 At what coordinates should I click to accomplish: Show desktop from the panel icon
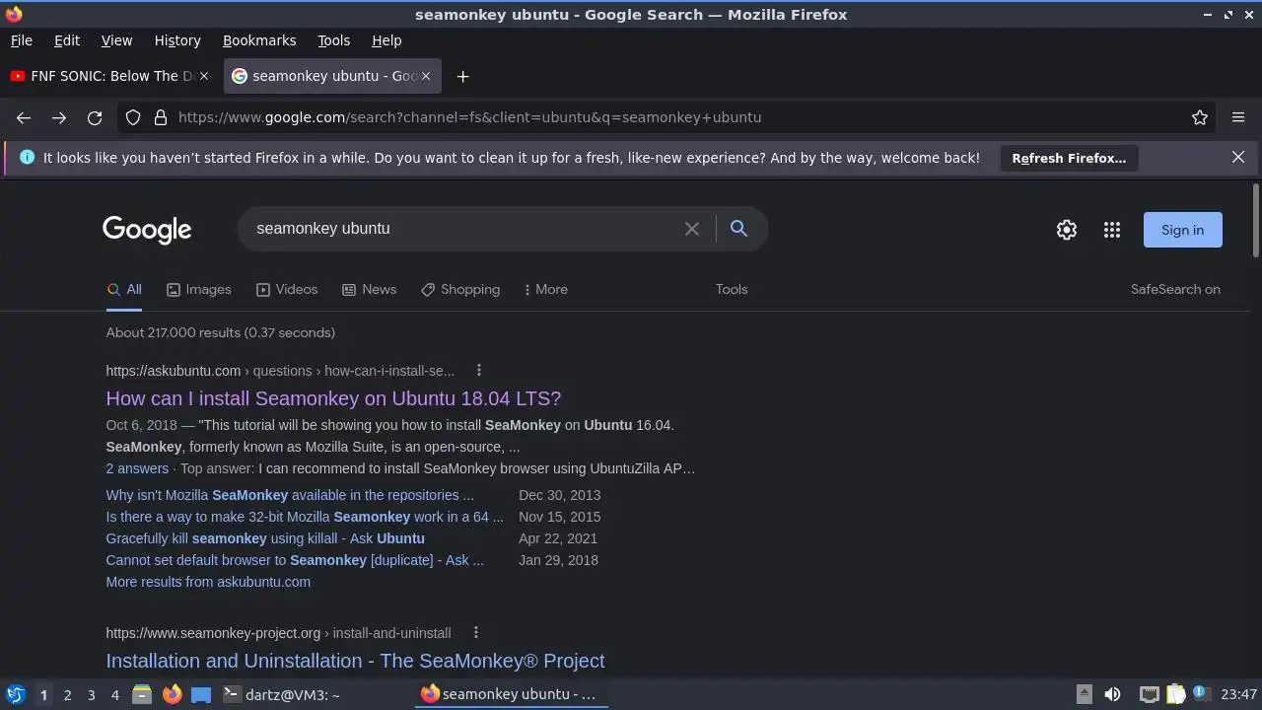point(201,694)
